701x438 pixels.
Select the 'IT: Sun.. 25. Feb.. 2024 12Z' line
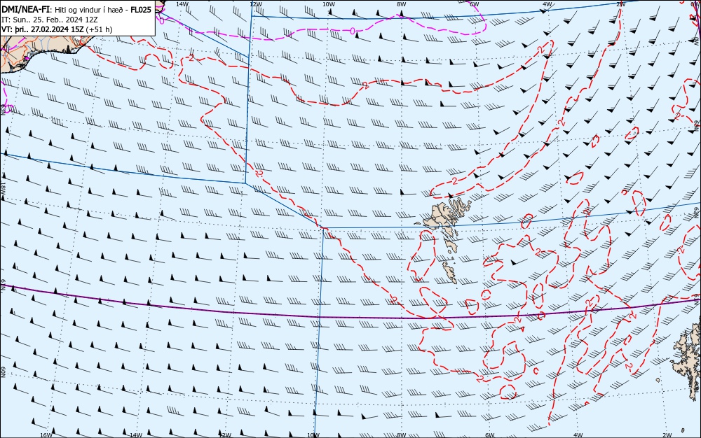point(50,20)
